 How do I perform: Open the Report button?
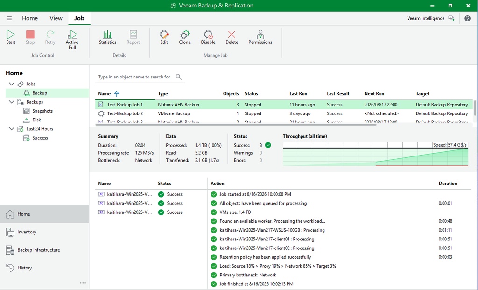(x=133, y=37)
